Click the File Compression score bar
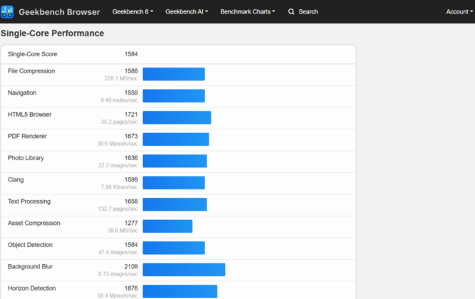Viewport: 475px width, 299px height. (174, 74)
